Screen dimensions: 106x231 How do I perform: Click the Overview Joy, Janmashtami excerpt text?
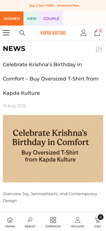[x=50, y=197]
